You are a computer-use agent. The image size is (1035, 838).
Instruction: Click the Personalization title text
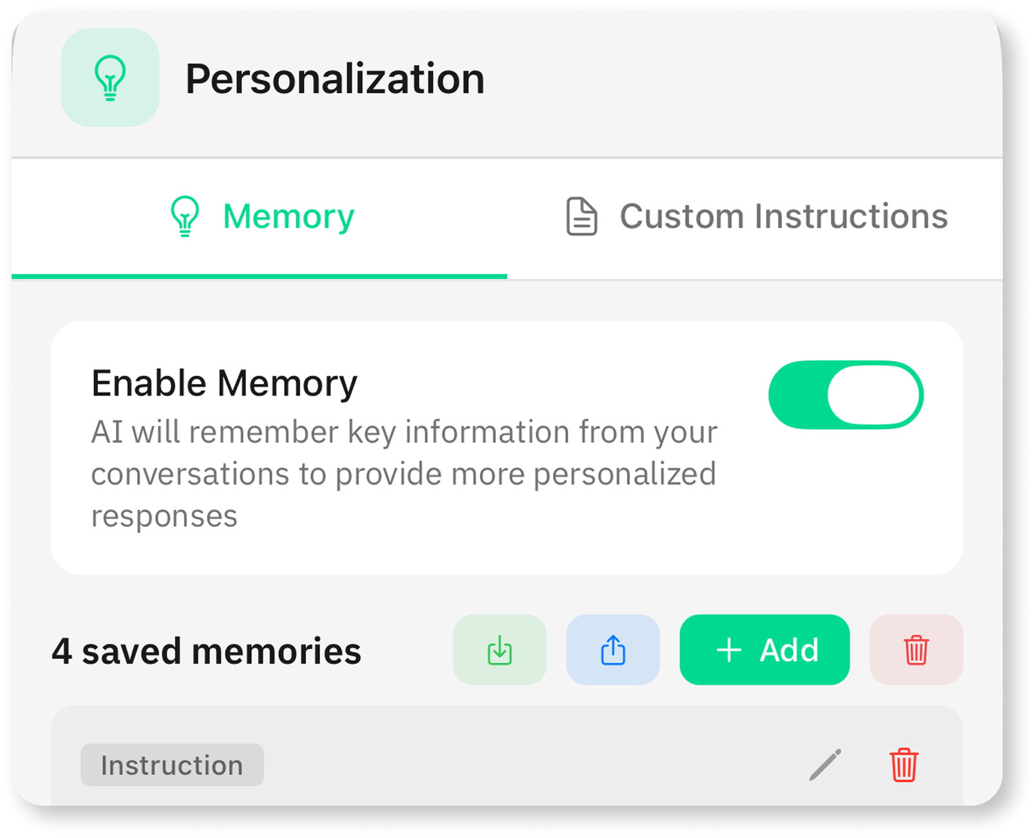tap(335, 79)
